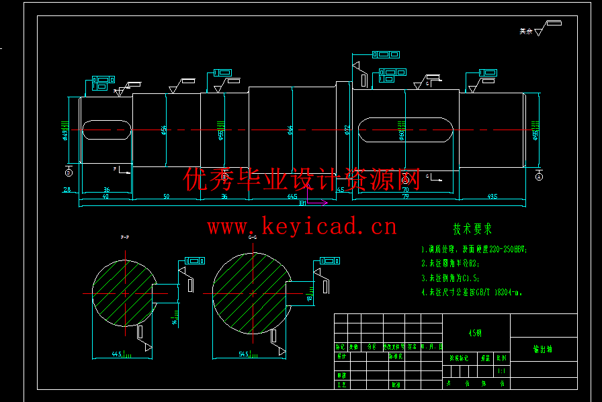Click the 其余 surface roughness symbol

[540, 30]
